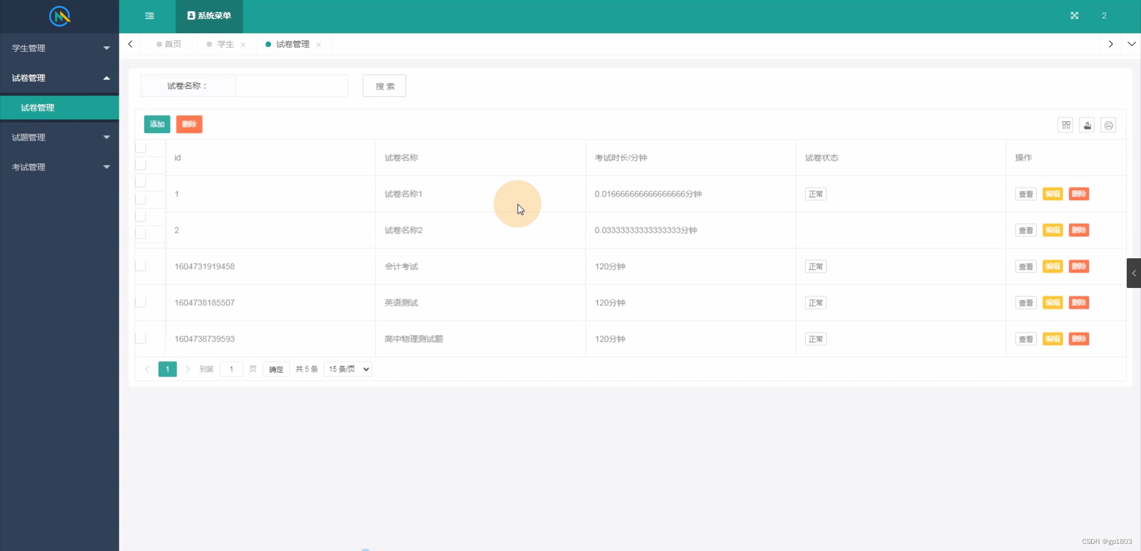Click the 确定 pagination confirm button

click(275, 369)
